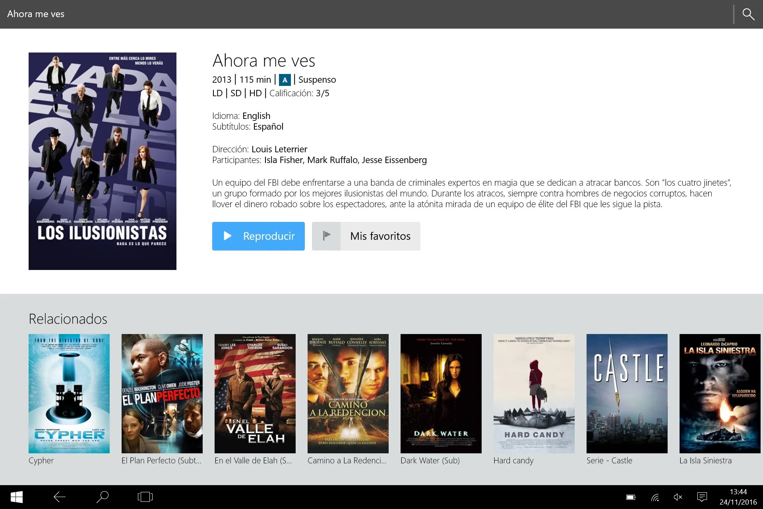Click the '2013' year text
Screen dimensions: 763x509
pos(222,80)
